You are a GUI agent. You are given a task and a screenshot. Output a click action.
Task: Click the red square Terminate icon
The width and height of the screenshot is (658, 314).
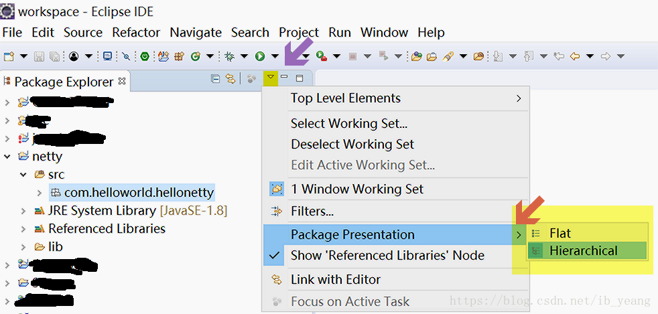353,56
